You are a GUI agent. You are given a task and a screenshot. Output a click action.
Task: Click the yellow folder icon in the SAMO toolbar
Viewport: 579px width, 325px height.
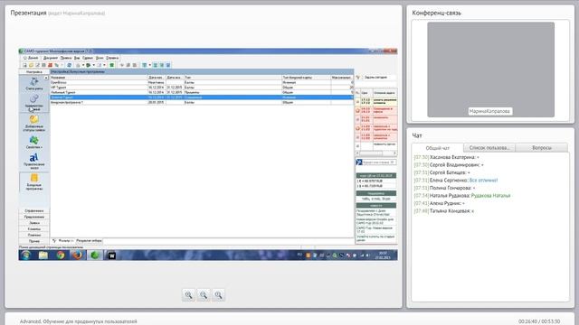[x=31, y=65]
